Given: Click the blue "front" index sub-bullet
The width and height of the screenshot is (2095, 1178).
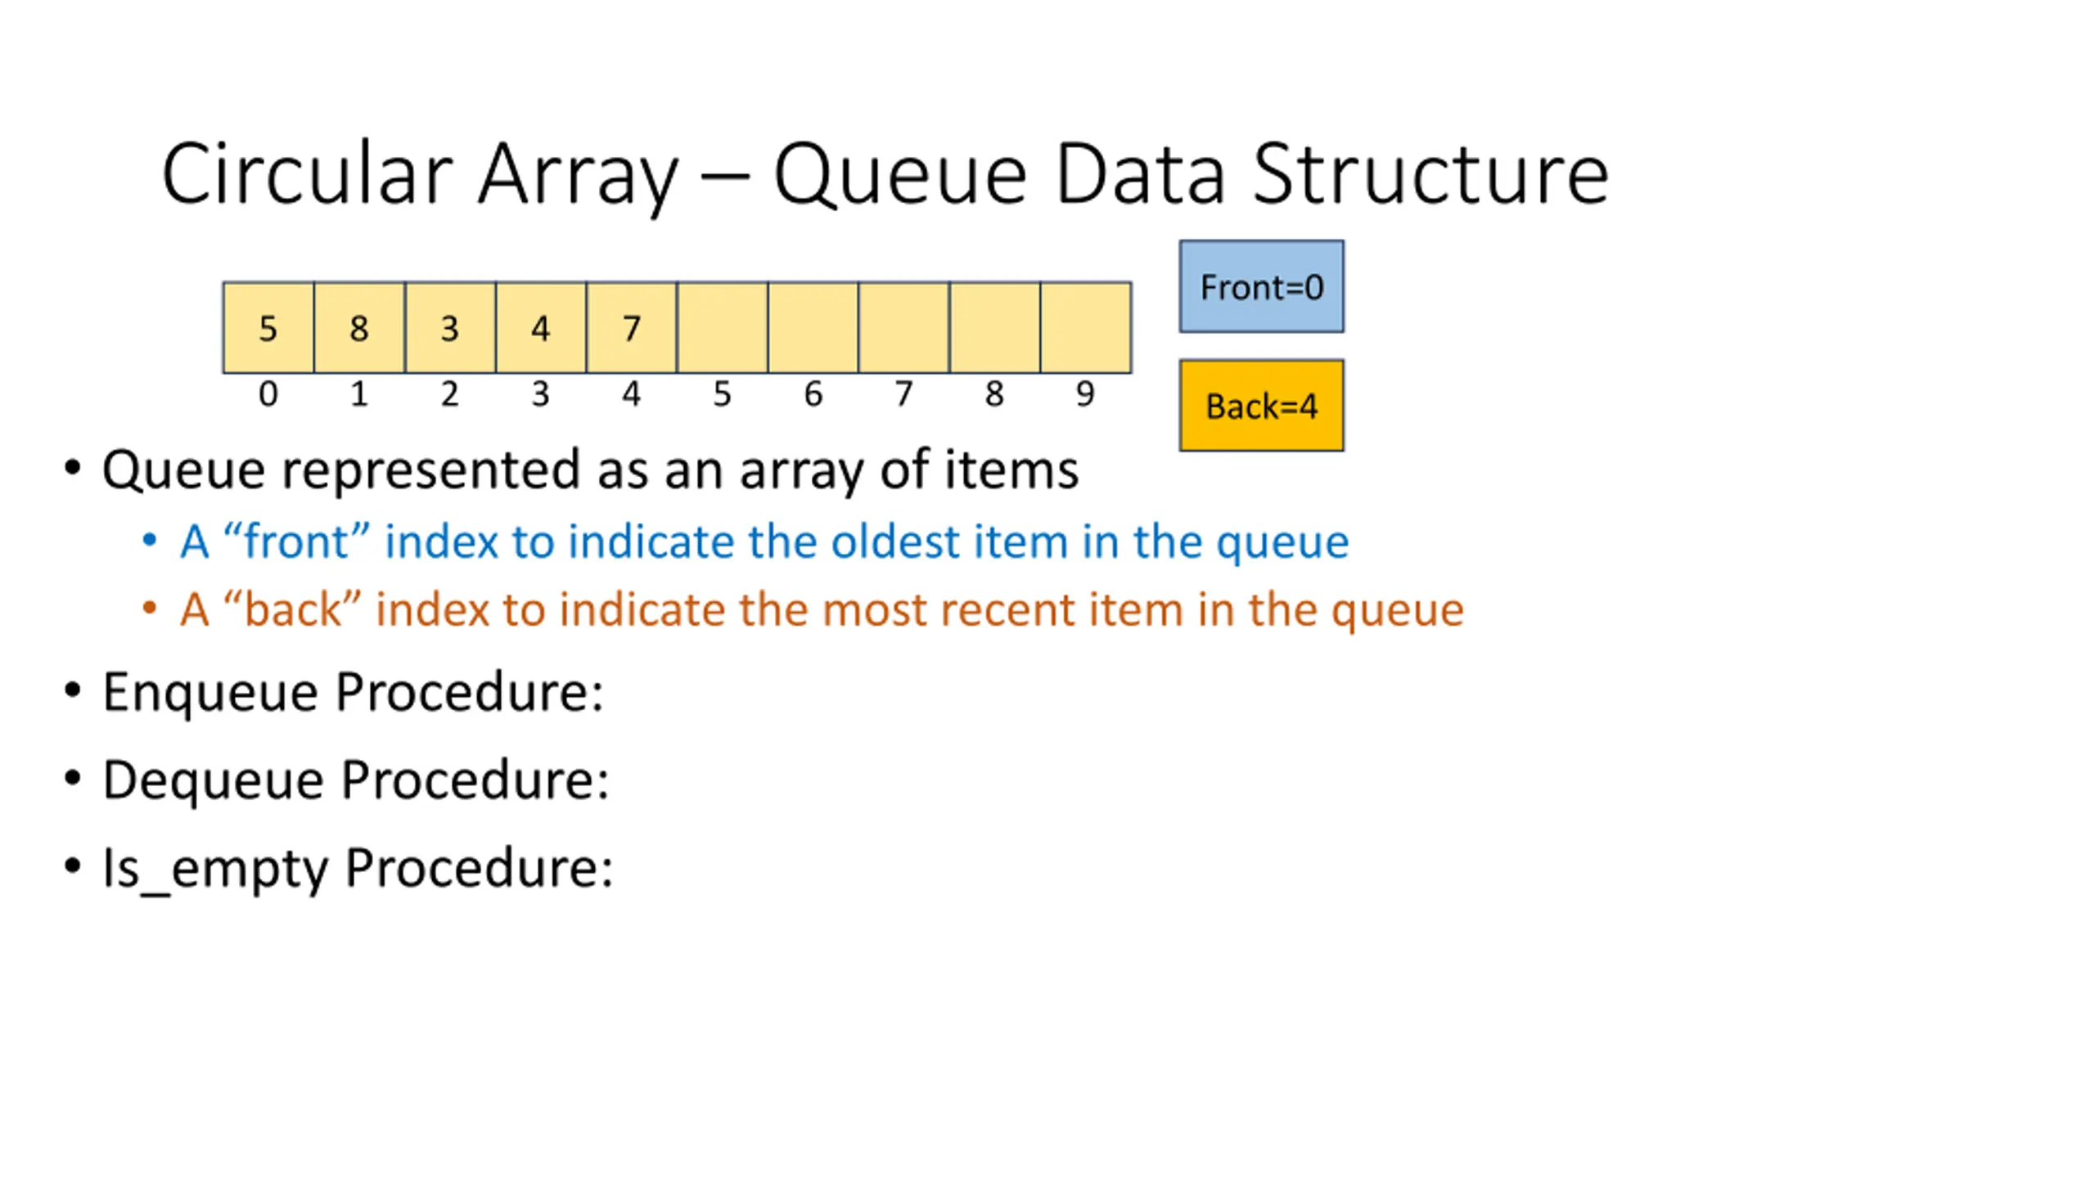Looking at the screenshot, I should pos(764,542).
